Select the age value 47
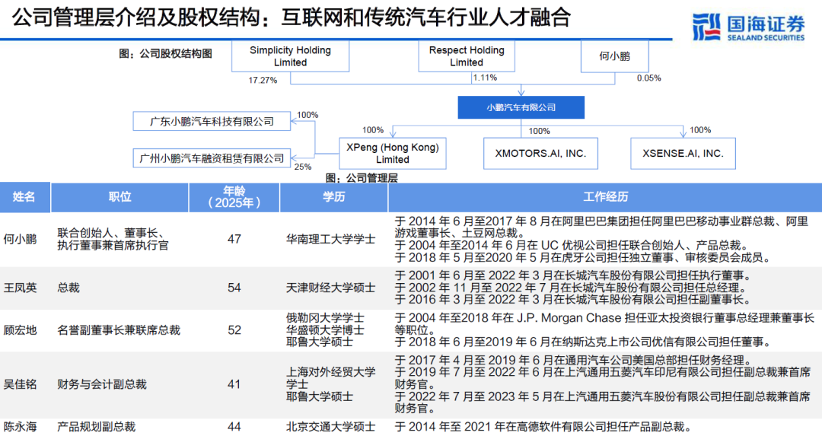This screenshot has height=436, width=822. point(234,240)
